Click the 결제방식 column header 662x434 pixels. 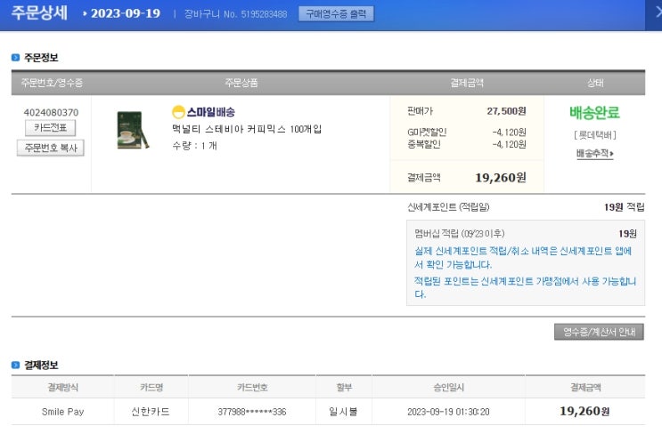63,387
